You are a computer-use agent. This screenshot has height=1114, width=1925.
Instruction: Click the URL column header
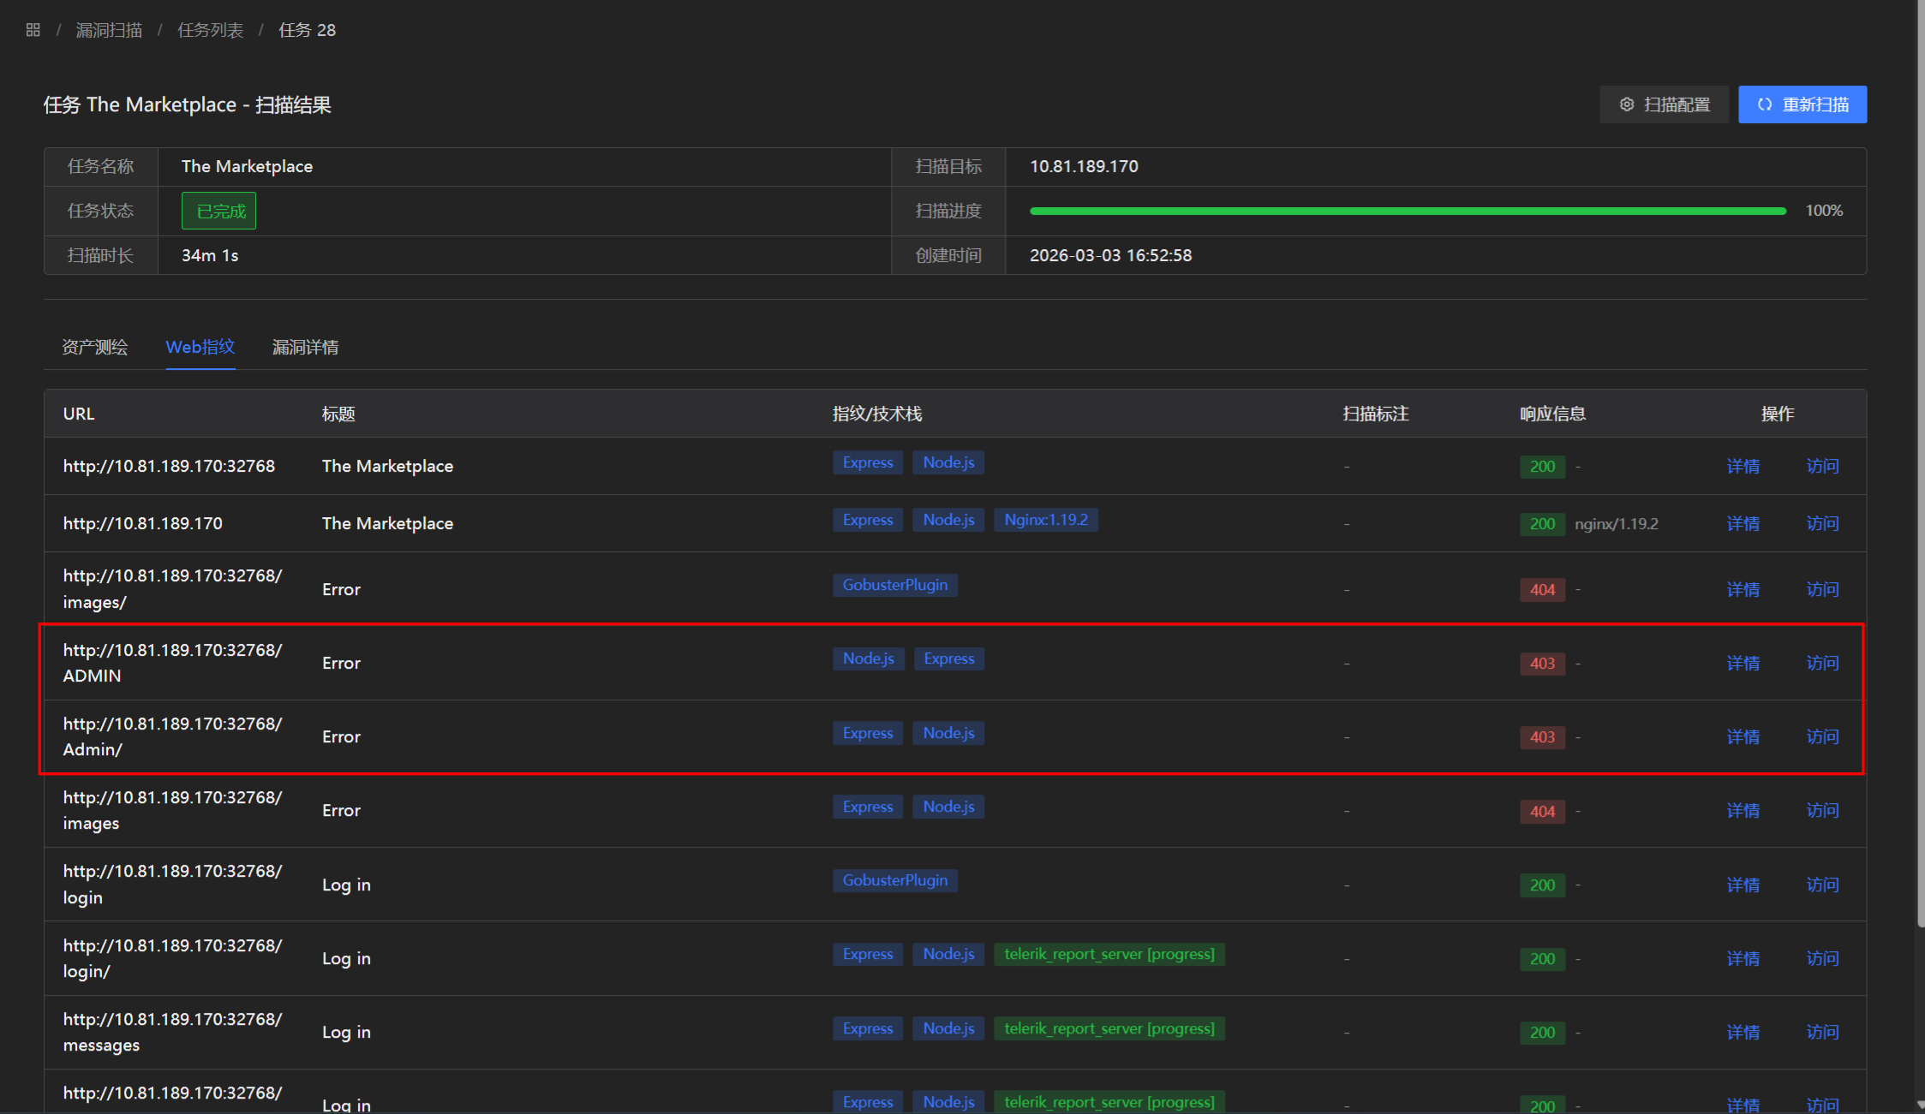tap(79, 414)
